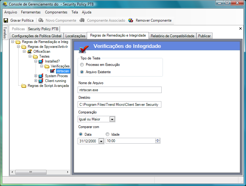Maximize the console window
The image size is (246, 186).
click(x=227, y=3)
